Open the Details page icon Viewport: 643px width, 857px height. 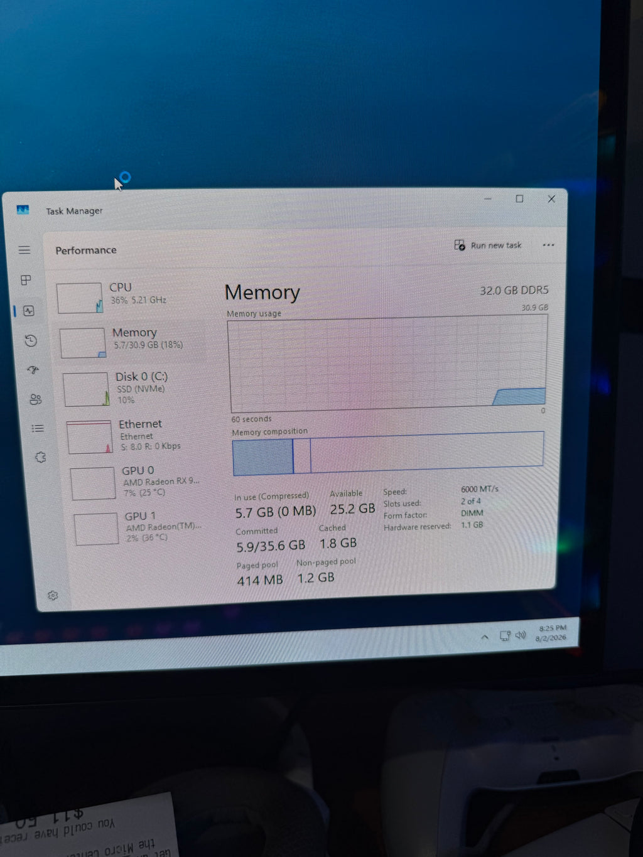pos(38,428)
